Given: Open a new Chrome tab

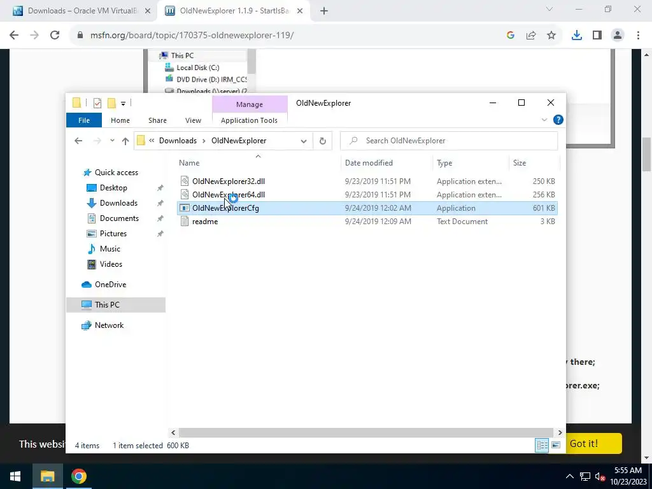Looking at the screenshot, I should (x=324, y=11).
